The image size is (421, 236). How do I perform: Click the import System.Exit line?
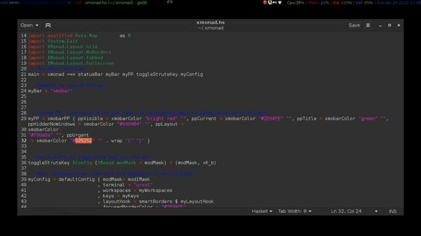point(53,41)
